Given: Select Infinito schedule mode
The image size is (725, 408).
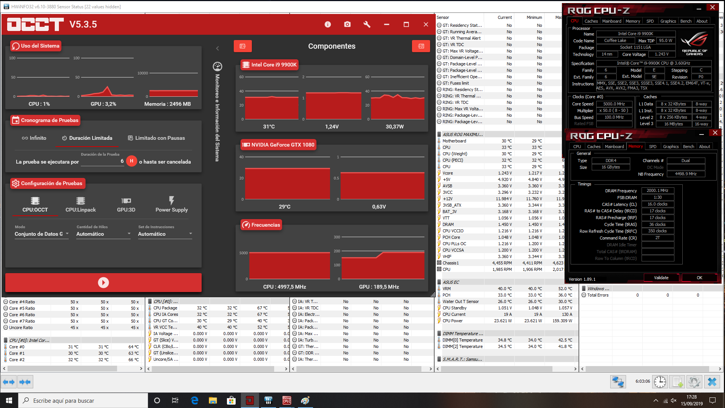Looking at the screenshot, I should (x=34, y=138).
